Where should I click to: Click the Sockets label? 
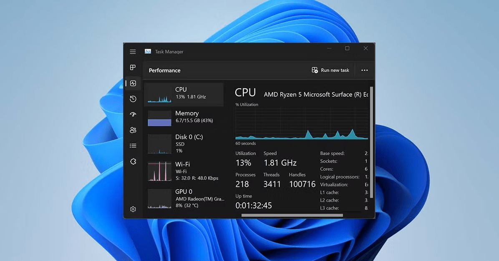point(329,161)
